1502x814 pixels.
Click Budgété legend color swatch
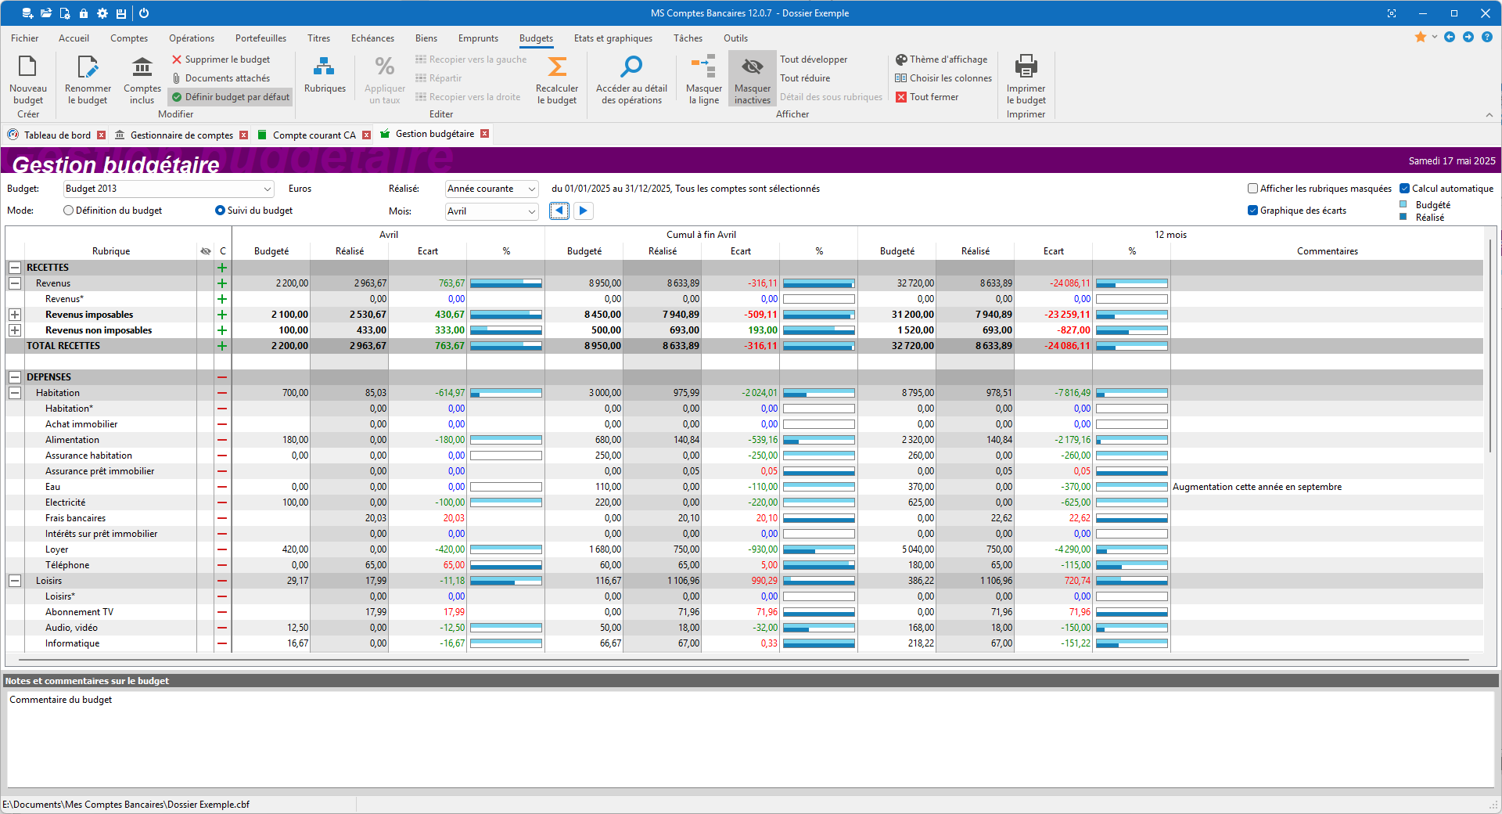(1403, 204)
